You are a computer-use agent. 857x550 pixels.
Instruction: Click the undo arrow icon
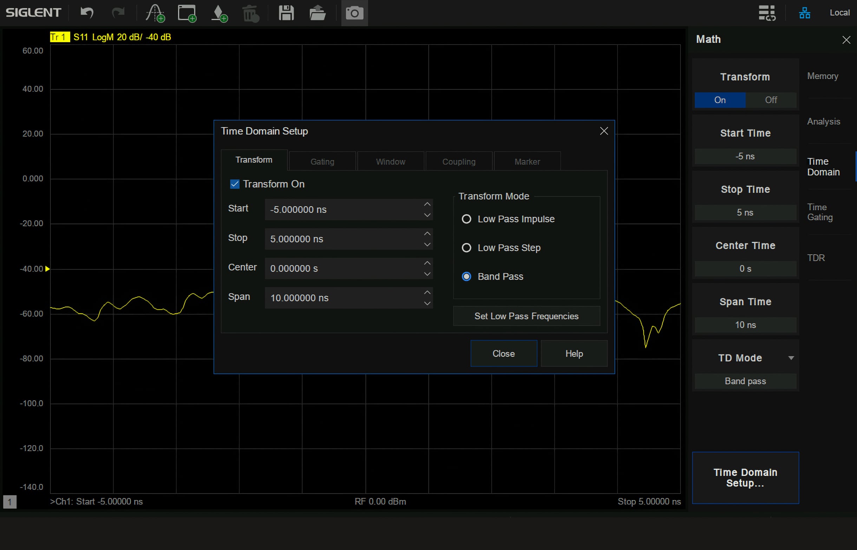(x=87, y=13)
